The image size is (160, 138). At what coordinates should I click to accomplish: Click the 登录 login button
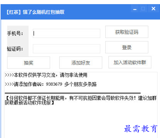127,47
